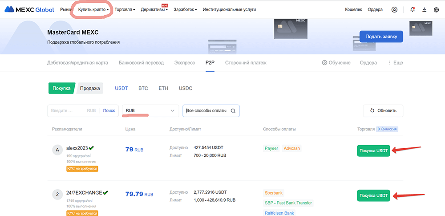The height and width of the screenshot is (216, 445).
Task: Click the SBP - Fast Bank Transfer tag
Action: coord(288,203)
